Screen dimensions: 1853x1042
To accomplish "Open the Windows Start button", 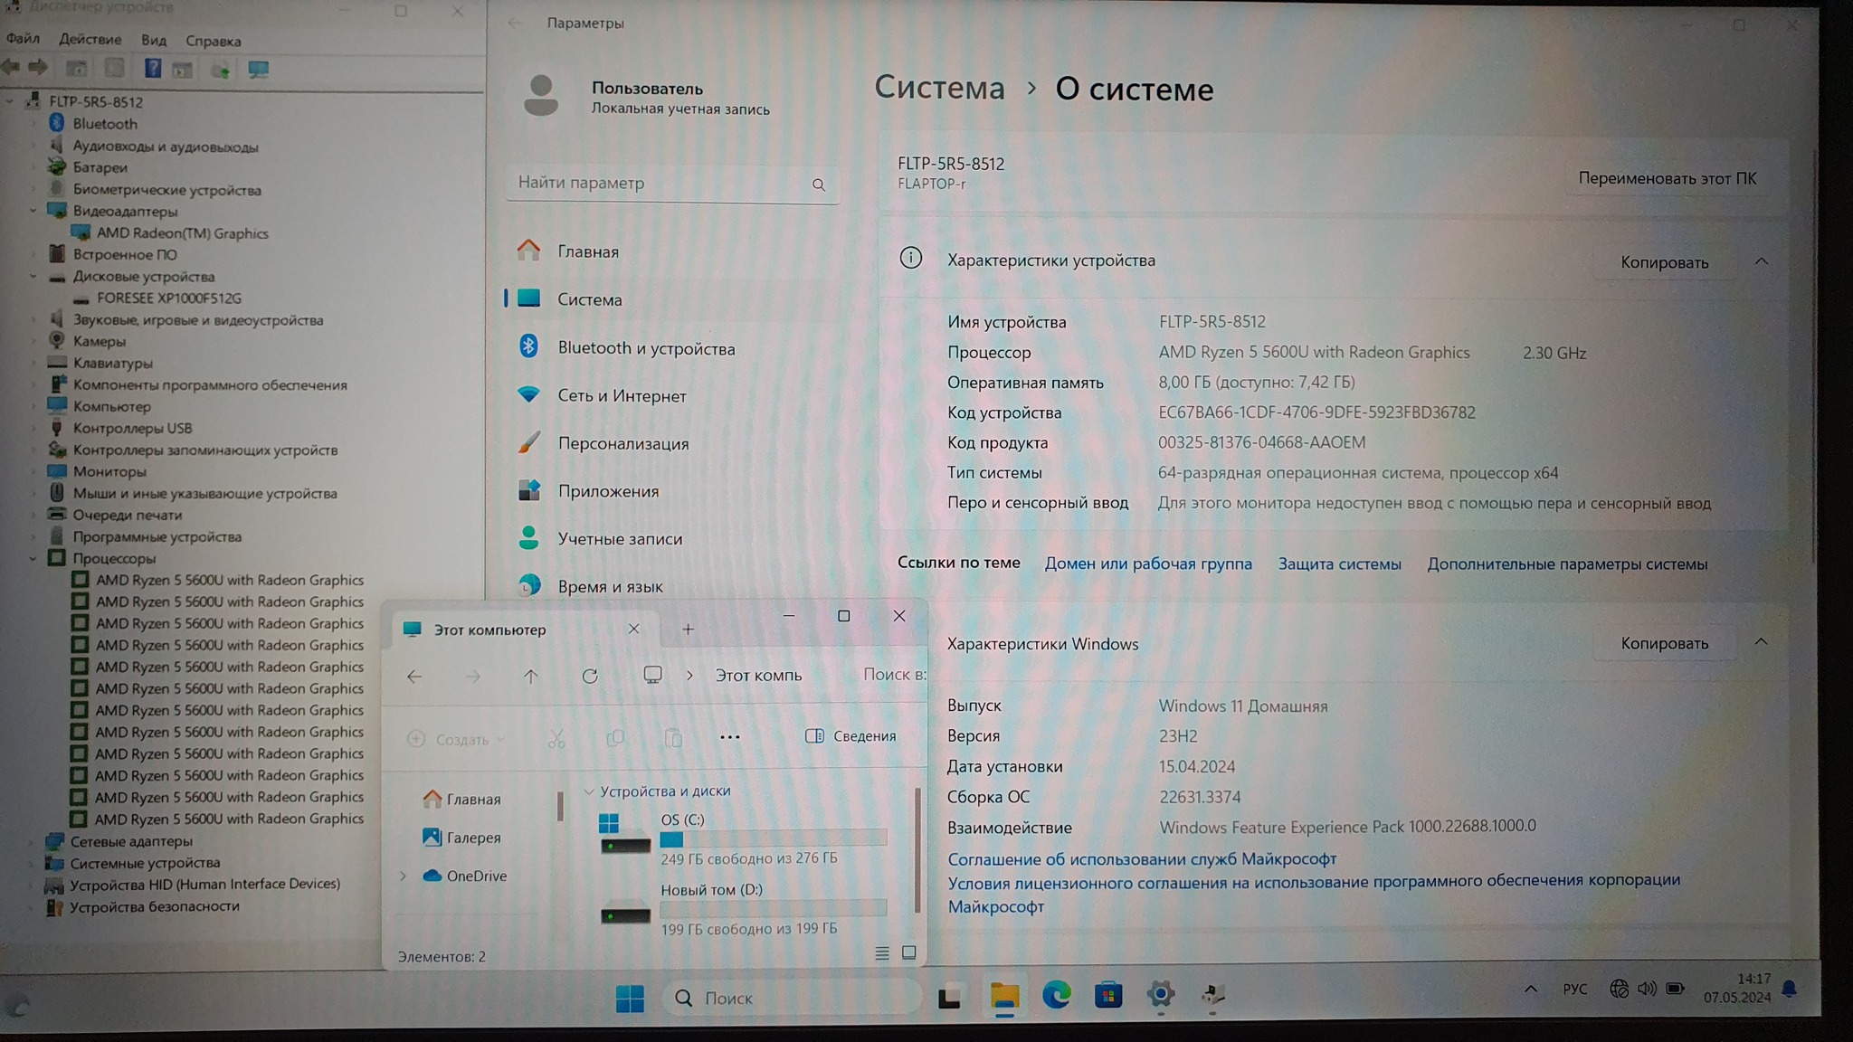I will pyautogui.click(x=629, y=998).
